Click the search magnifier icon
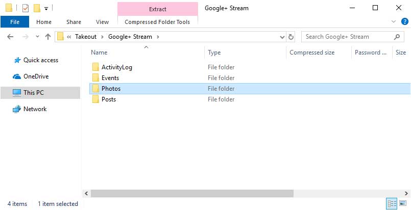The width and height of the screenshot is (411, 210). tap(397, 37)
